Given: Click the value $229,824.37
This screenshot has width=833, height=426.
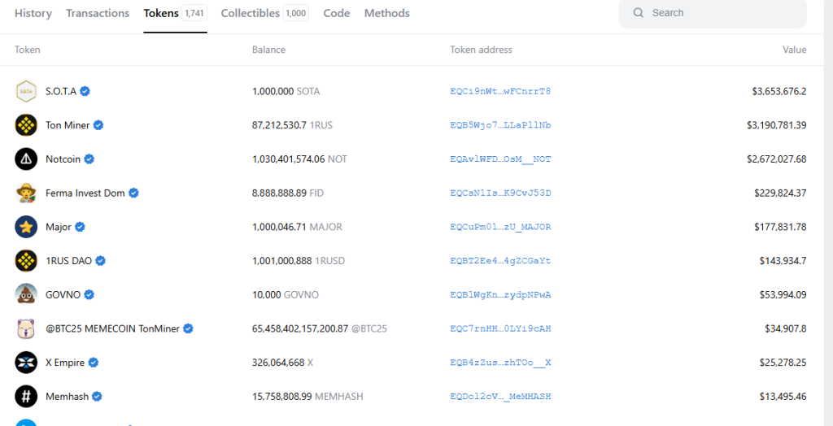Looking at the screenshot, I should [x=780, y=193].
